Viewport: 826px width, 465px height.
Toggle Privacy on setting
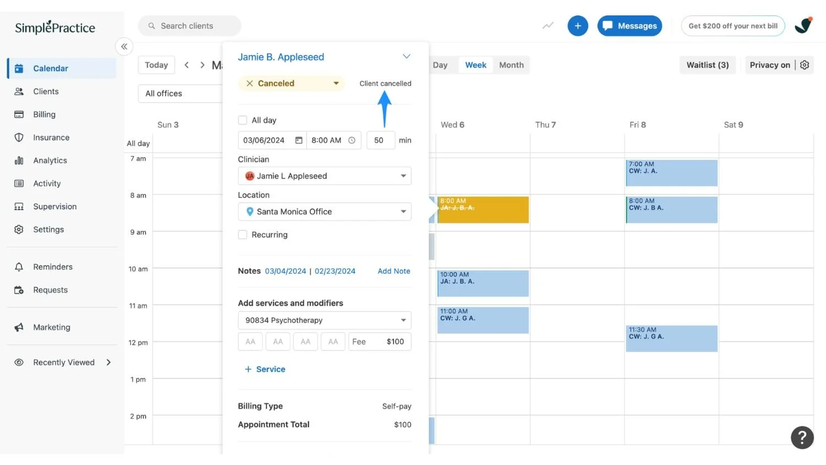[x=770, y=64]
